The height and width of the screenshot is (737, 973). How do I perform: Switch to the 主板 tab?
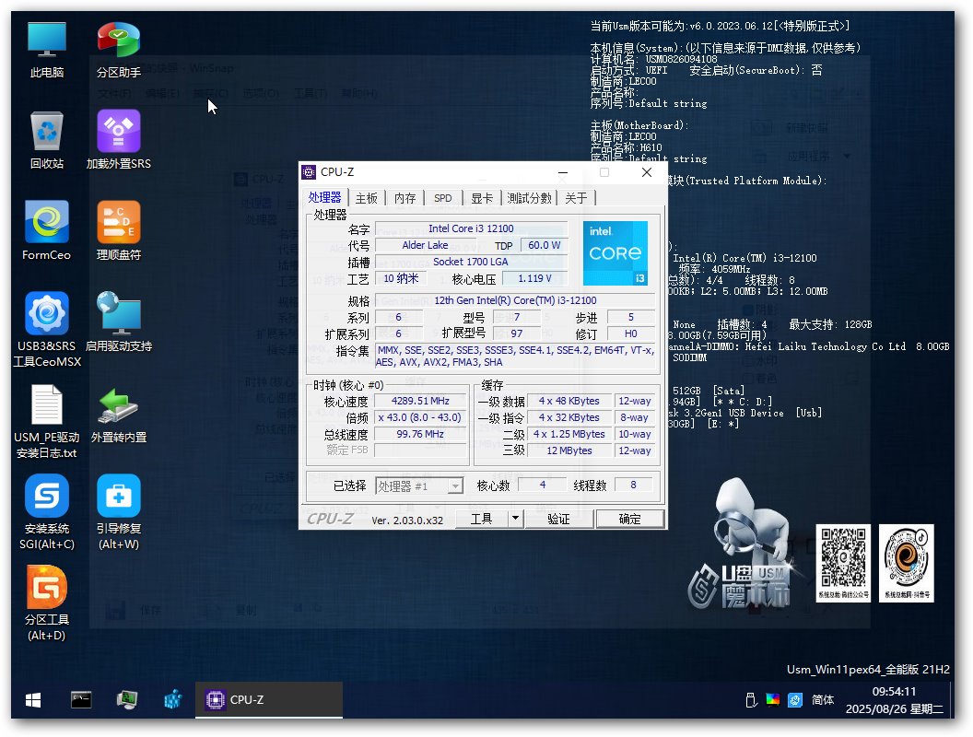pos(367,198)
